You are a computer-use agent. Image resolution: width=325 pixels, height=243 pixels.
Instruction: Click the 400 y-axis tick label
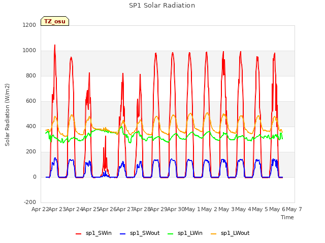point(31,126)
